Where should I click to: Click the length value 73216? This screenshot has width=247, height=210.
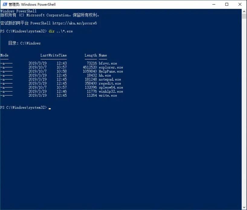tap(92, 63)
